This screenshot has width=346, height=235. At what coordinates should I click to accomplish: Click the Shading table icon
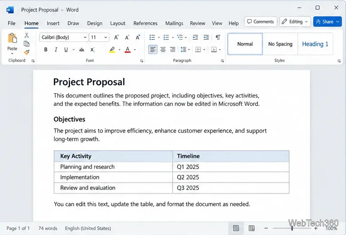pos(198,50)
